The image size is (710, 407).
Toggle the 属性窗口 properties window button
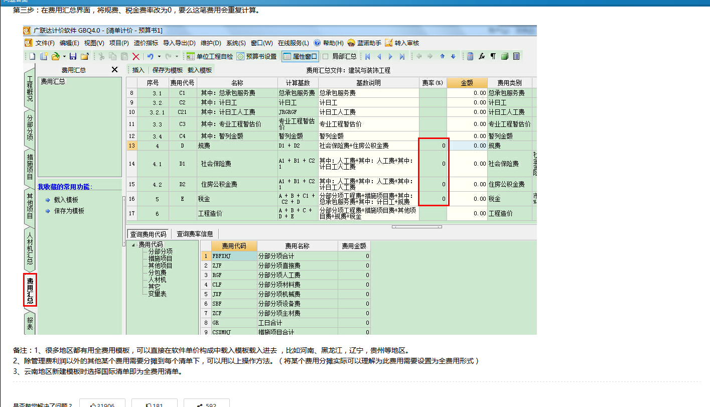[300, 56]
